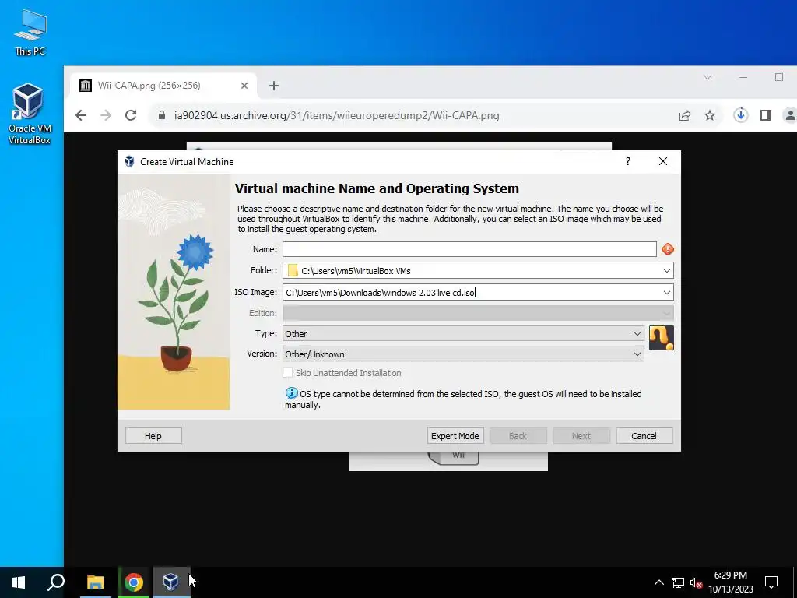Expand the ISO Image dropdown arrow

click(x=666, y=293)
